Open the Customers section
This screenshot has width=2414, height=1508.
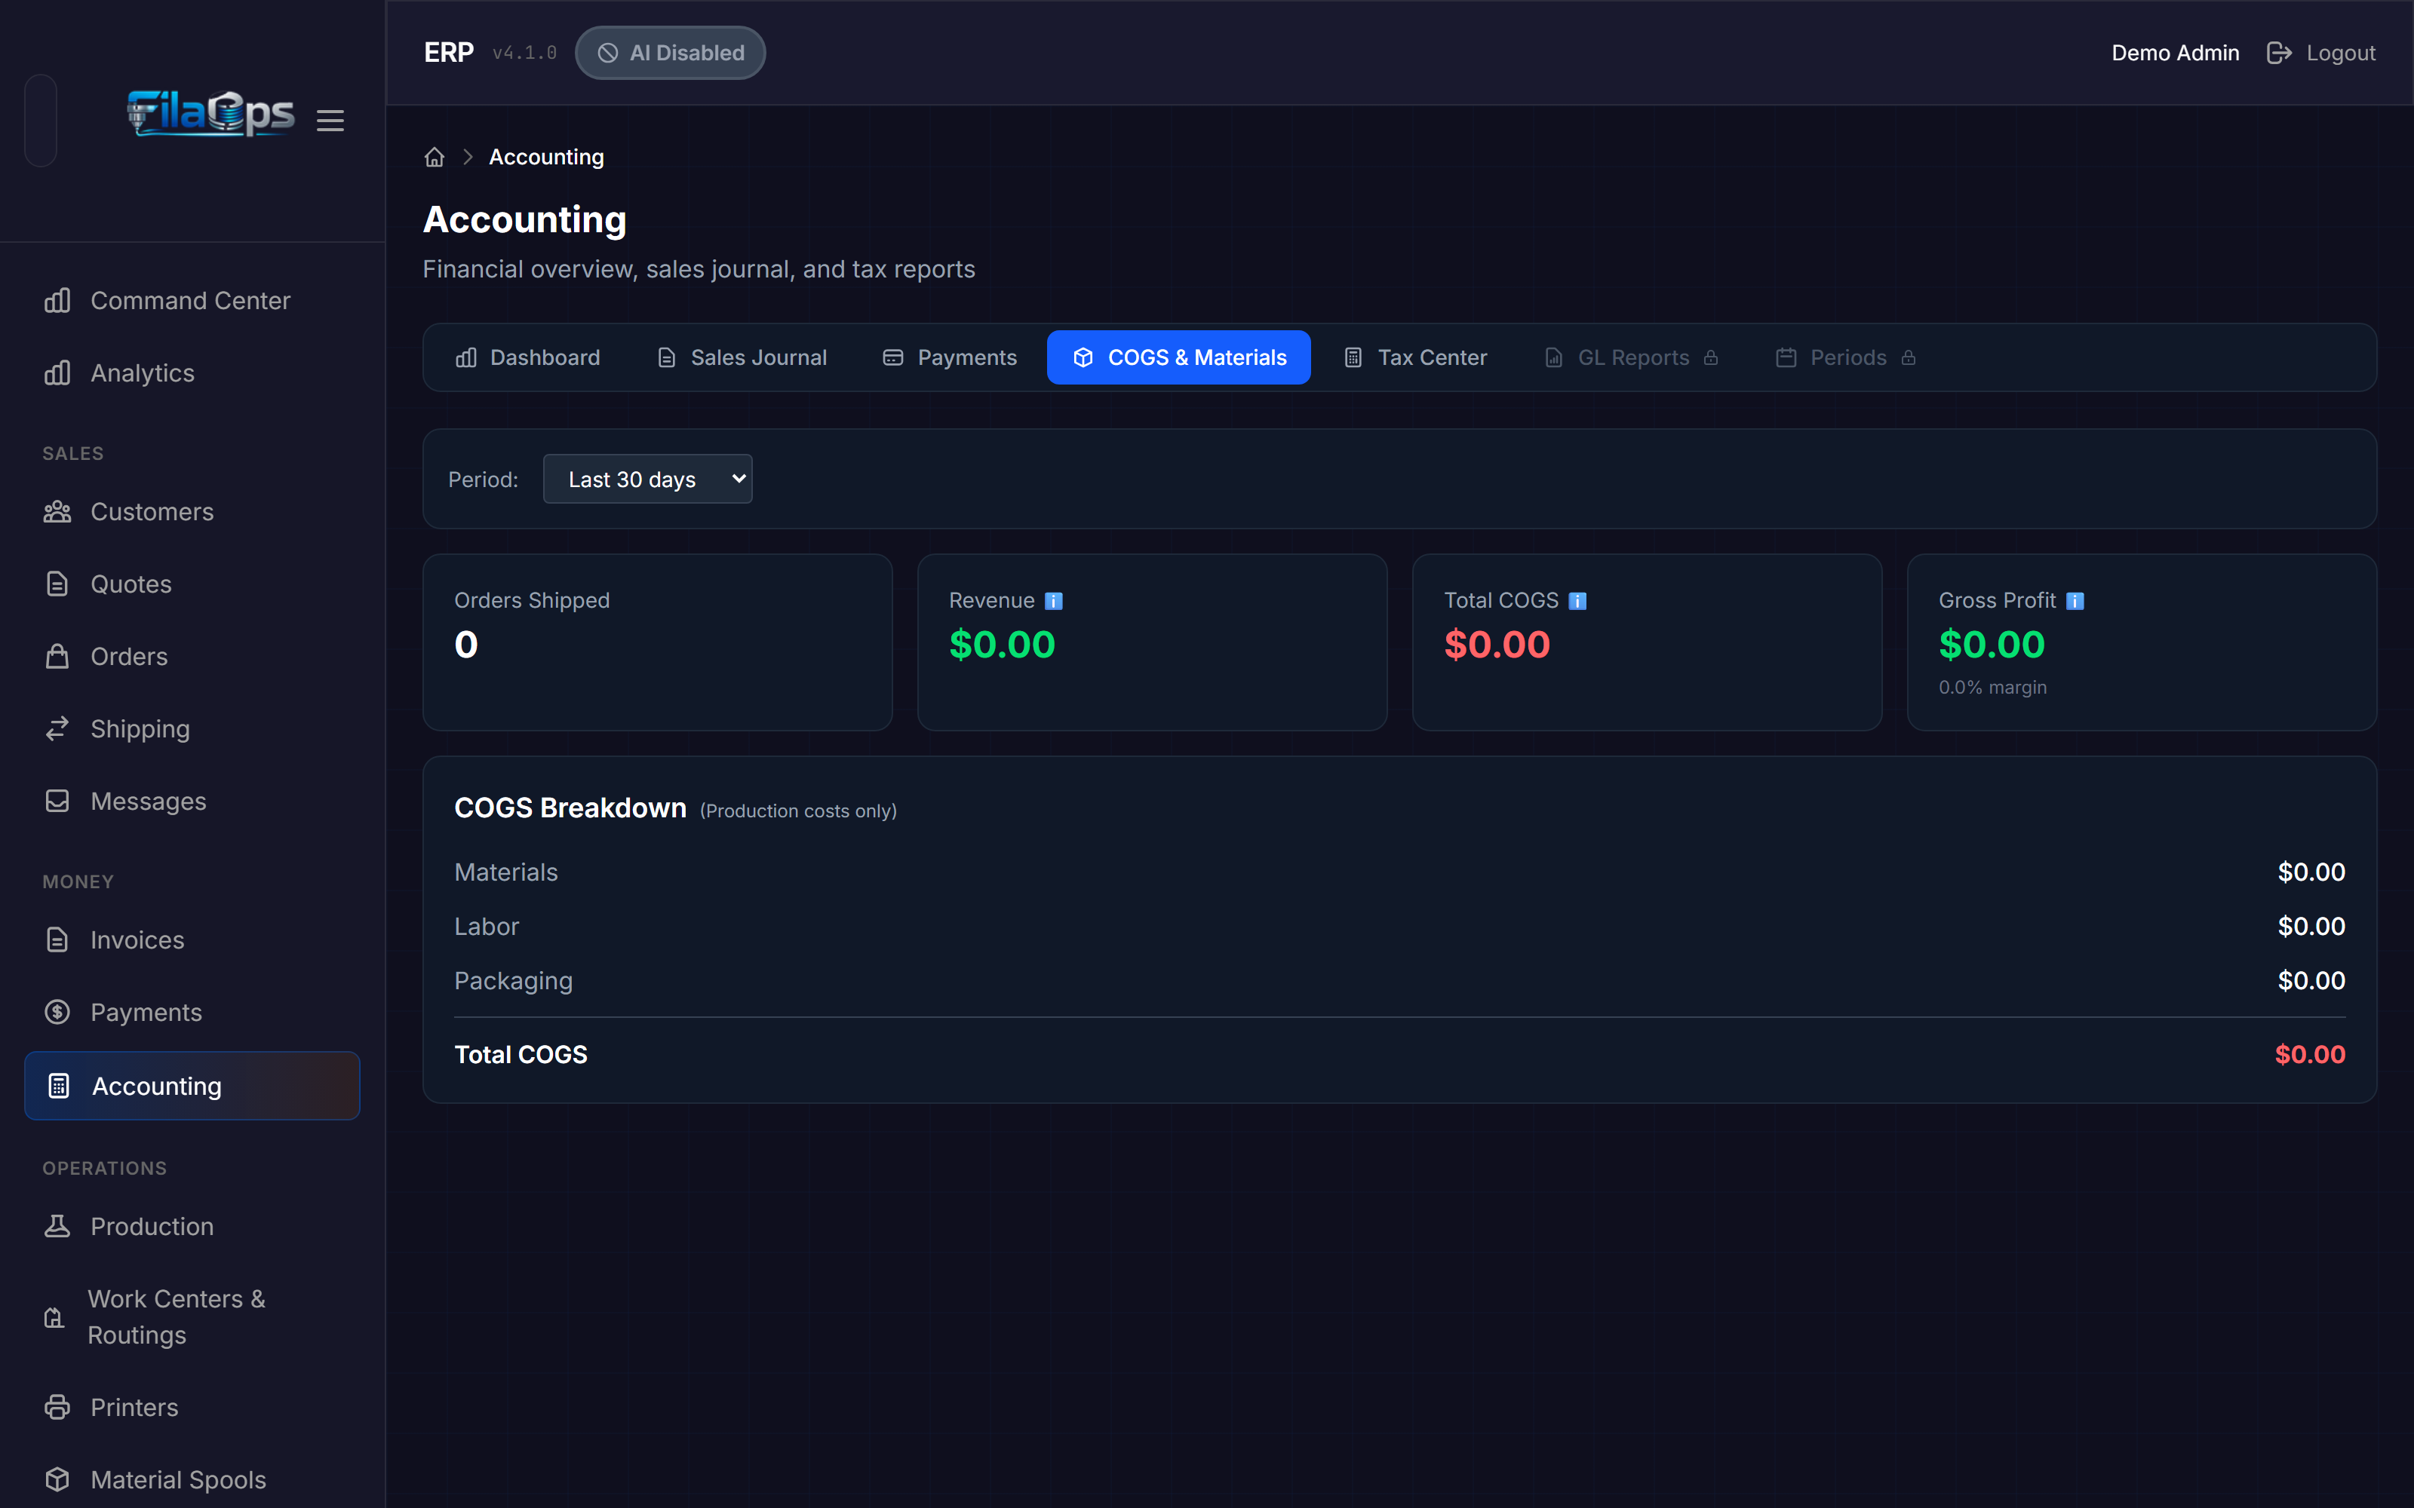click(192, 512)
